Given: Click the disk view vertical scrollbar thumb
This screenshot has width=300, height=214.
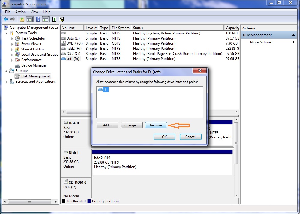Looking at the screenshot, I should [236, 143].
